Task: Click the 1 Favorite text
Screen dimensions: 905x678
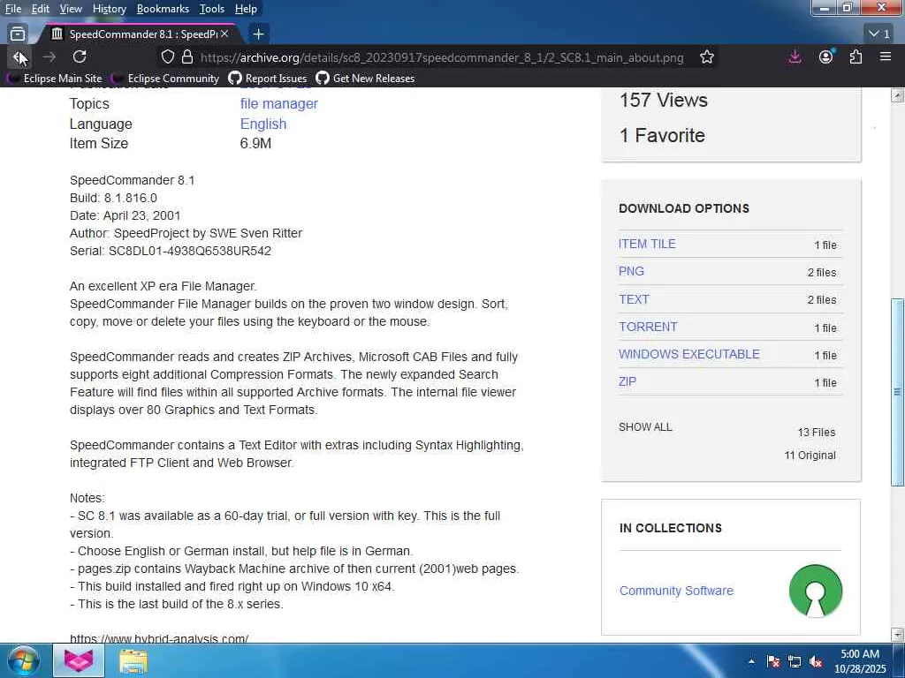Action: pos(662,135)
